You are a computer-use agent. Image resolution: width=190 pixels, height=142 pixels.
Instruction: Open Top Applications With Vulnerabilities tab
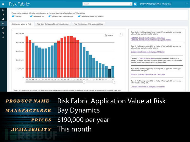click(89, 24)
